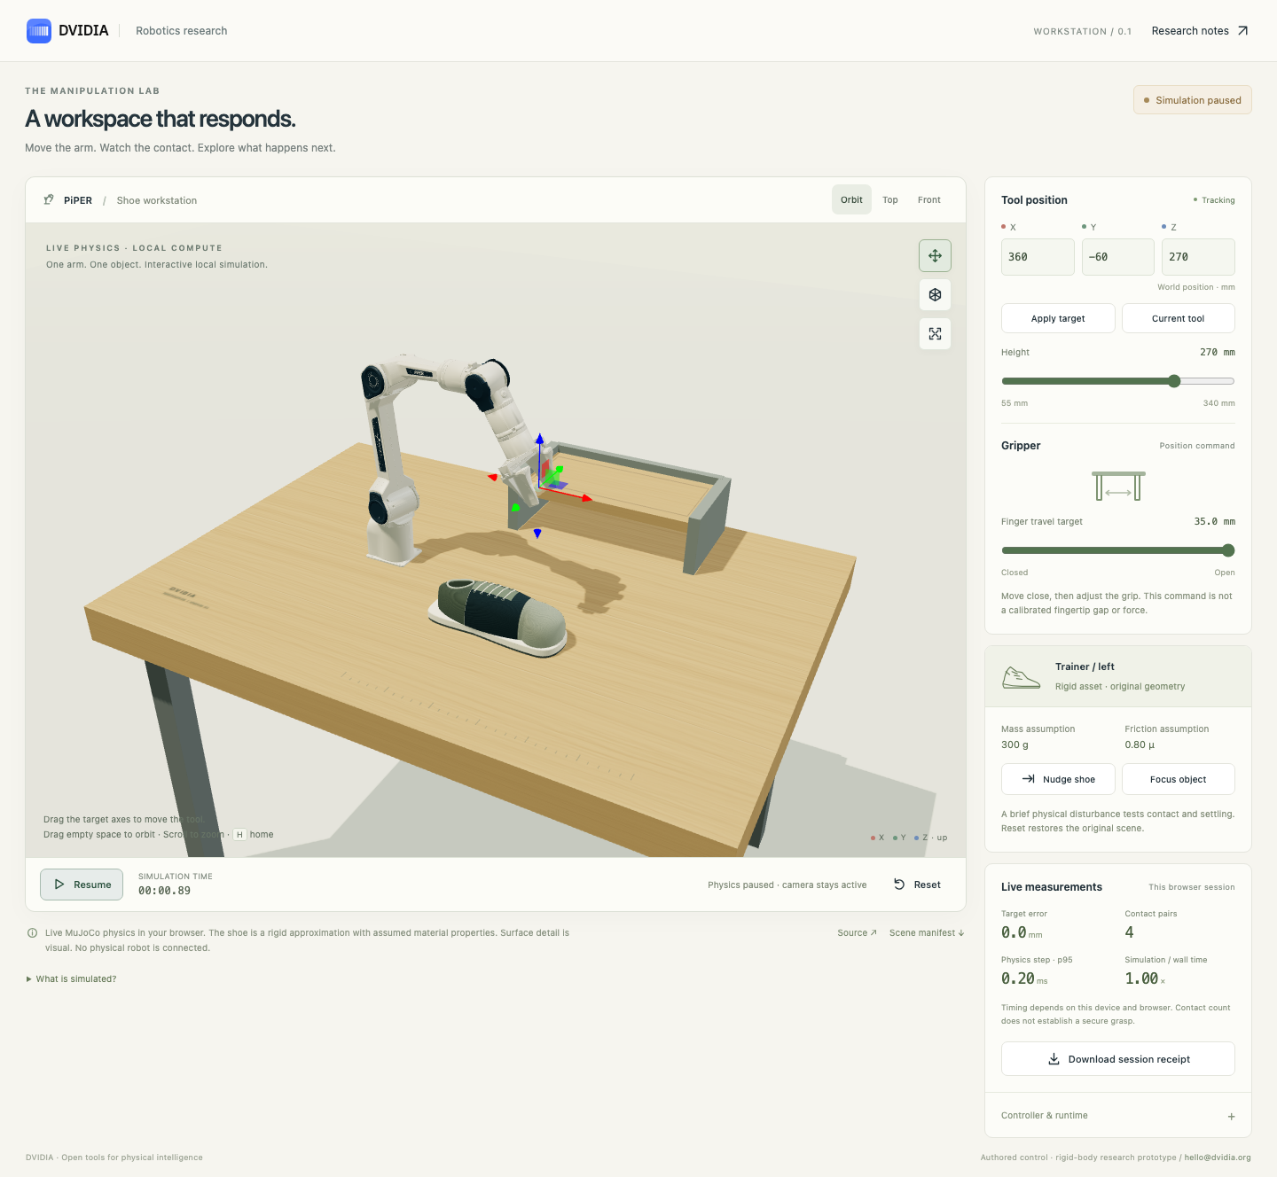1277x1177 pixels.
Task: Click the Target error 0.0 mm value
Action: coord(1022,932)
